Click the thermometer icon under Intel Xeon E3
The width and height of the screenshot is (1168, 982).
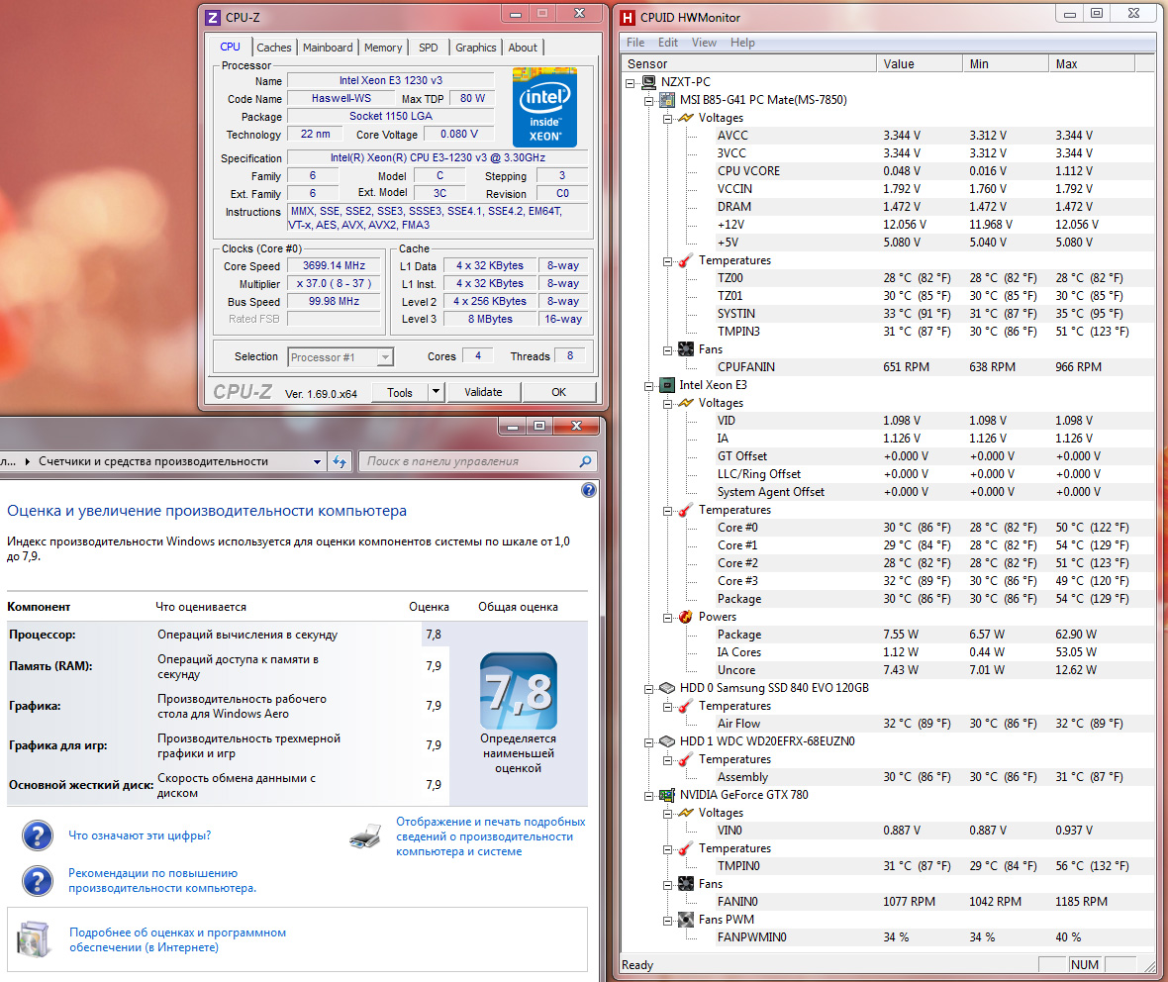(x=686, y=511)
